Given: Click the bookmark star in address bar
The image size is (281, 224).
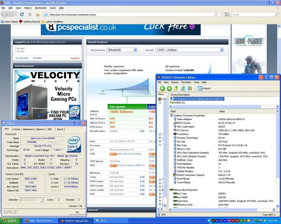Looking at the screenshot, I should click(216, 14).
